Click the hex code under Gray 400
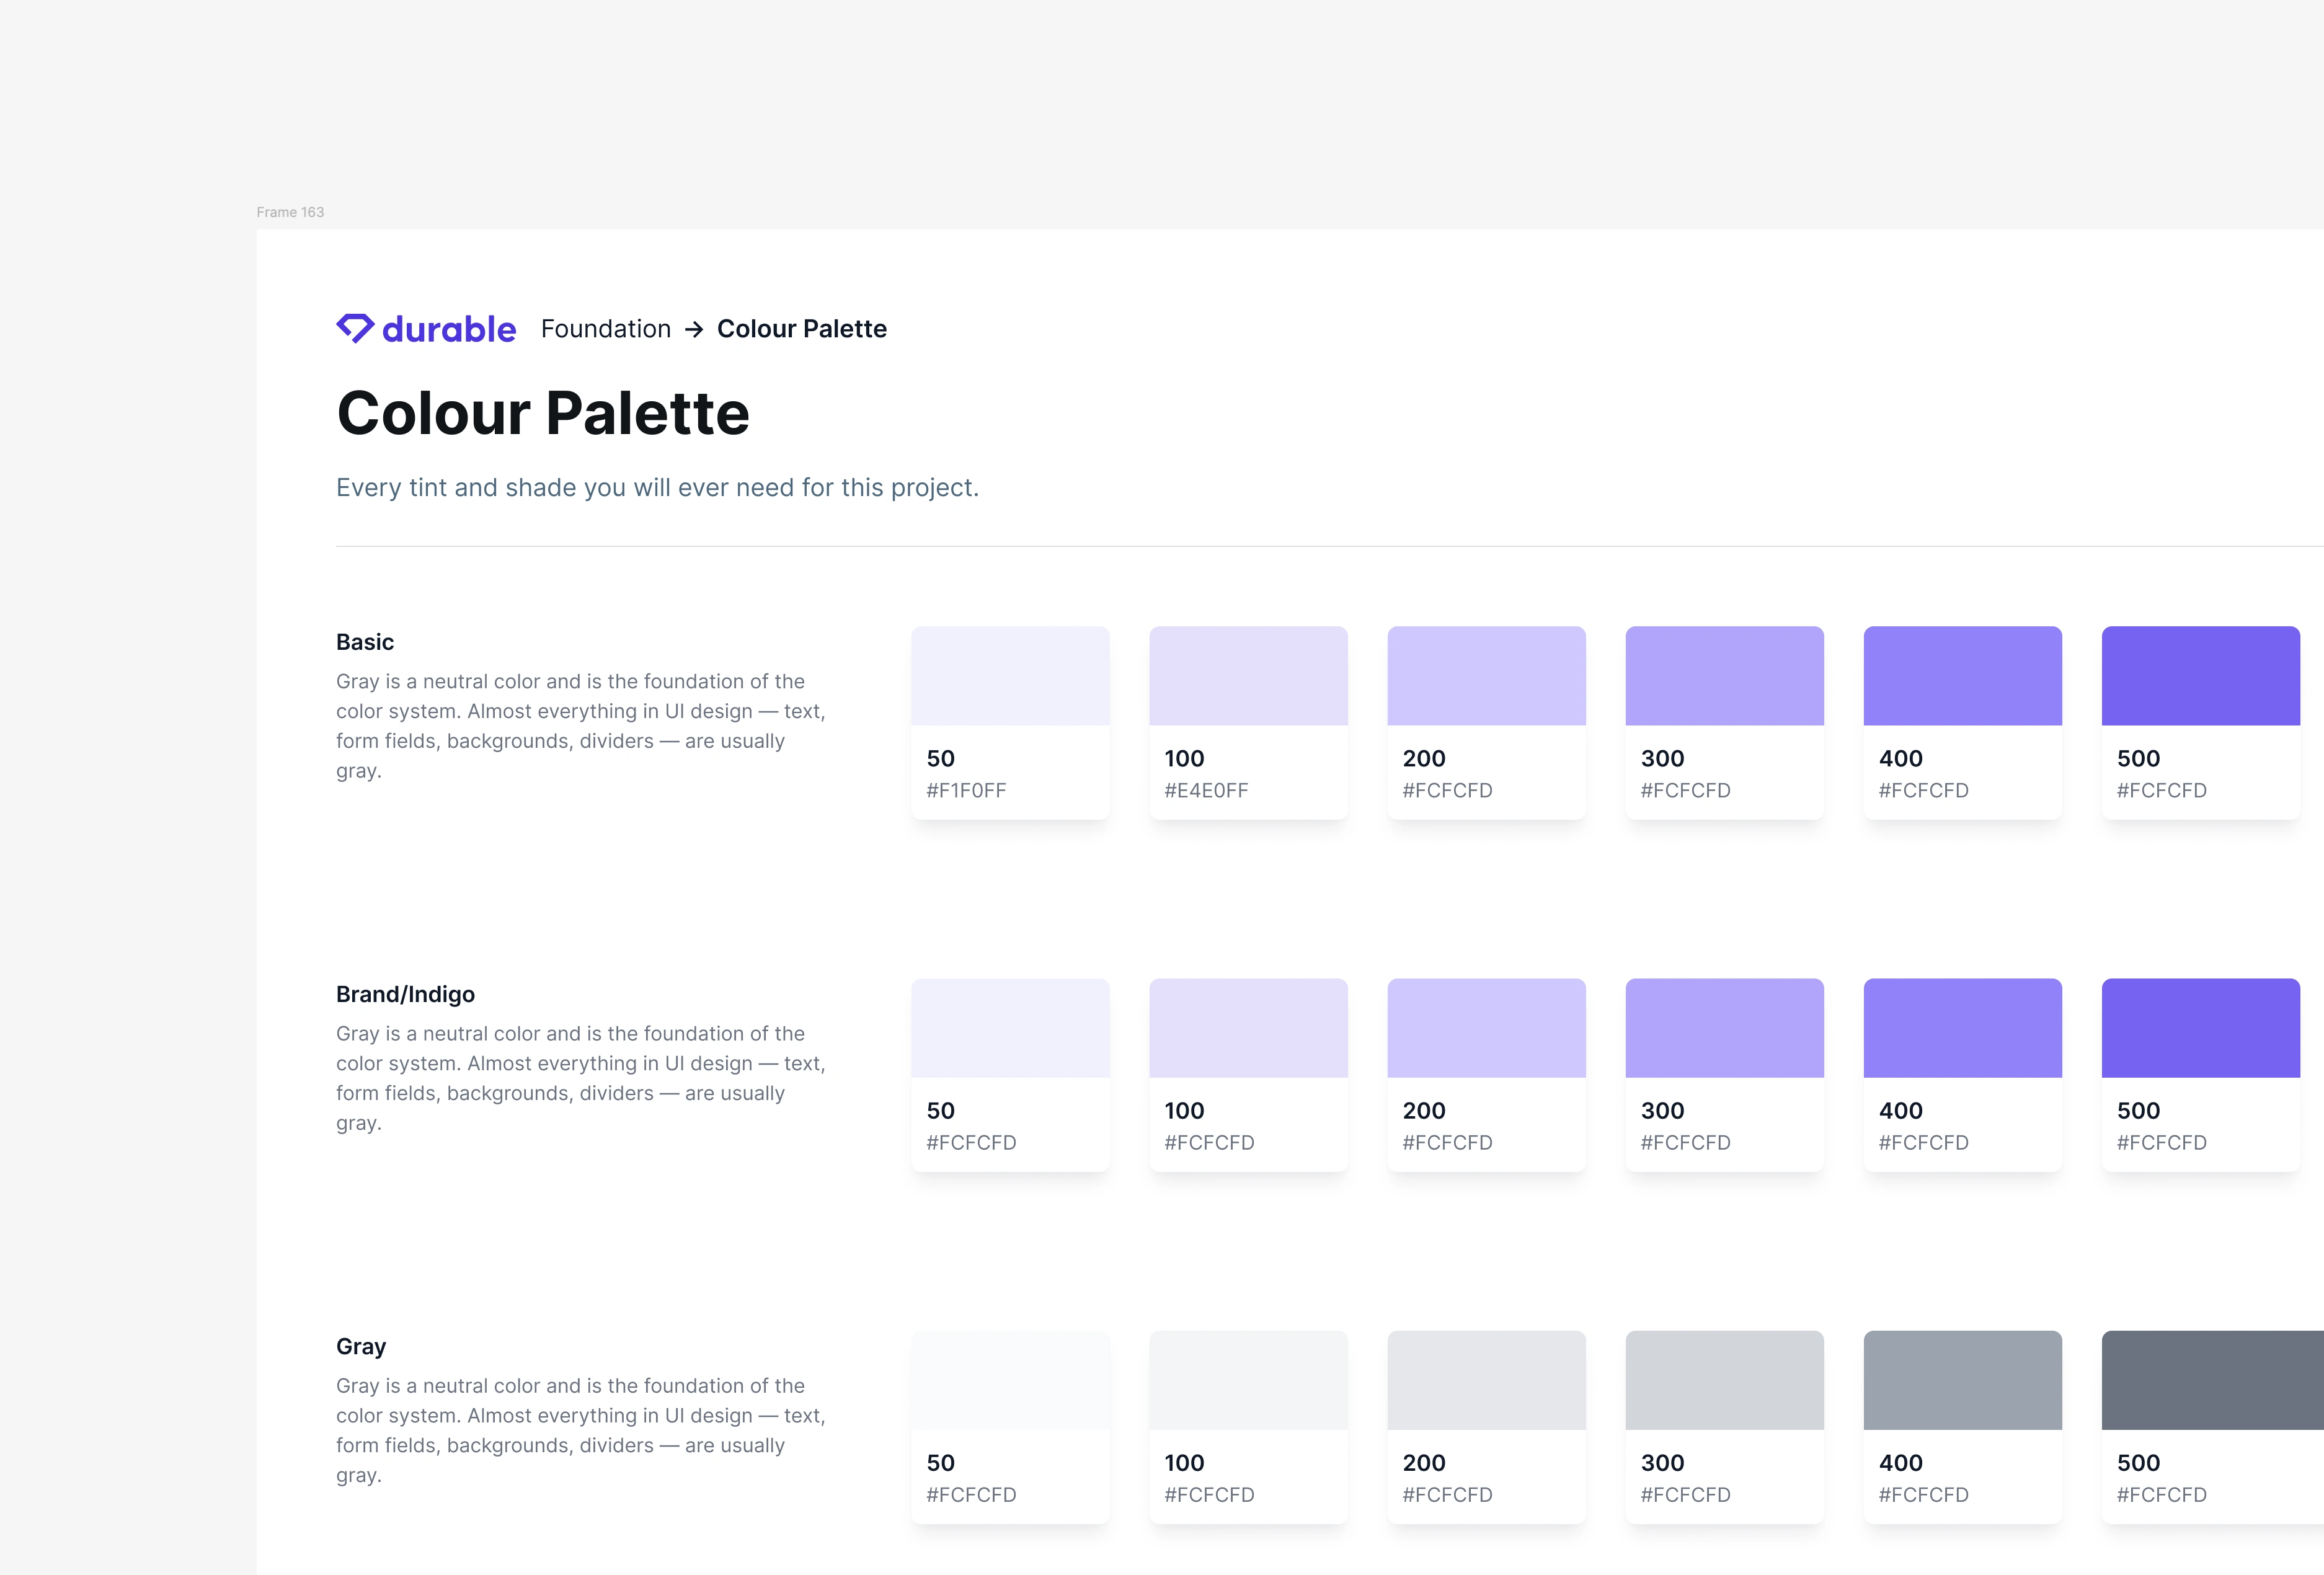This screenshot has width=2324, height=1575. [1922, 1495]
